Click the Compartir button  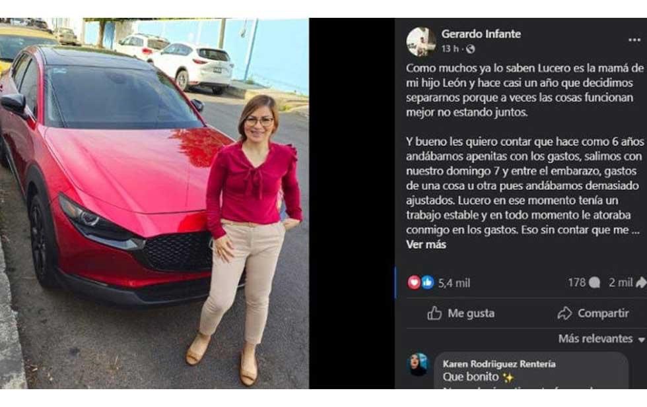click(x=593, y=313)
